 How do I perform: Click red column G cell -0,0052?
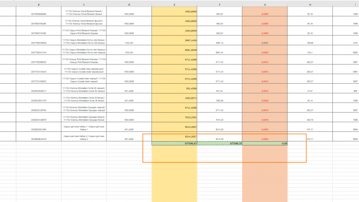click(x=265, y=50)
